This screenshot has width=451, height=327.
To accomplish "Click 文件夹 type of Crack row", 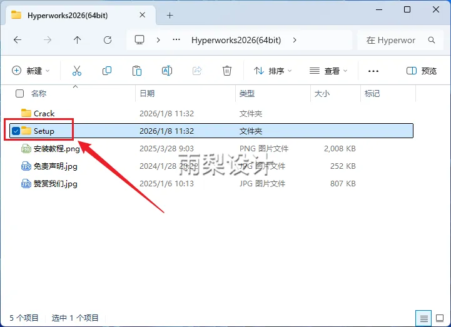I will [251, 114].
